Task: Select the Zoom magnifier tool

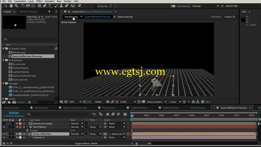Action: coord(16,6)
